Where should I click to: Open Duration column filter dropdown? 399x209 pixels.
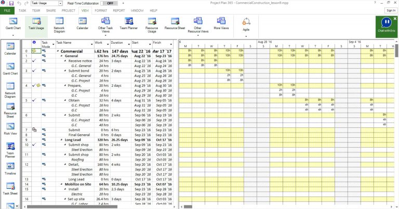(129, 44)
